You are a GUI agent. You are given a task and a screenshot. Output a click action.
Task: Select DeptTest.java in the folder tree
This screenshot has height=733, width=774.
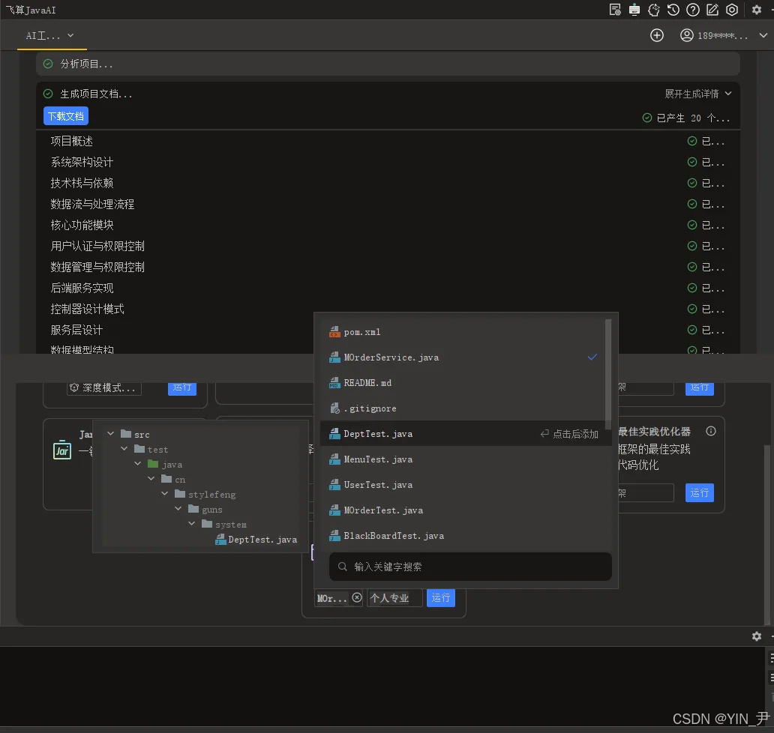[x=256, y=540]
